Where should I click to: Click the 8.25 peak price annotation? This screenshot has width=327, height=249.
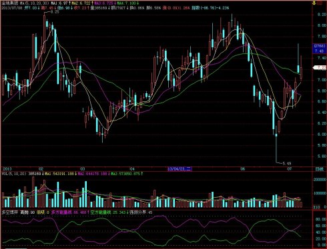point(55,12)
